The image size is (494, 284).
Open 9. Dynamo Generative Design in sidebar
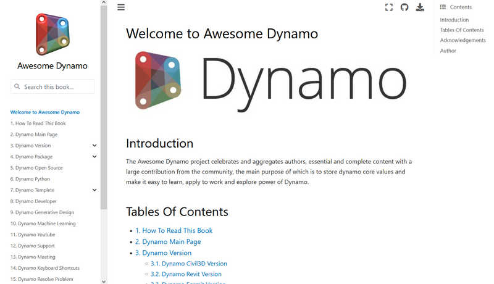tap(42, 212)
